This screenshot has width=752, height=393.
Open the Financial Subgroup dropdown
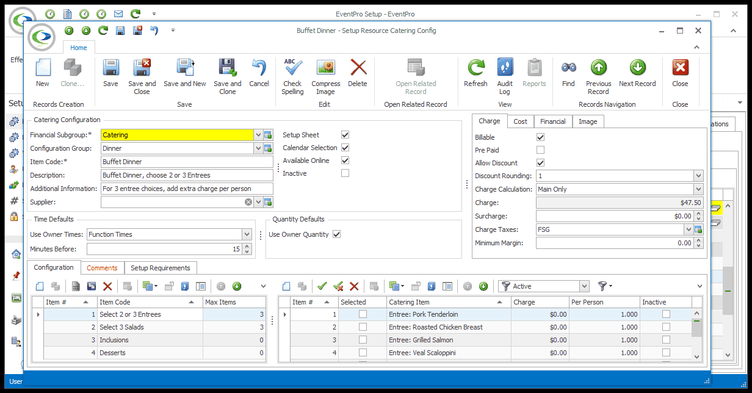pyautogui.click(x=259, y=135)
